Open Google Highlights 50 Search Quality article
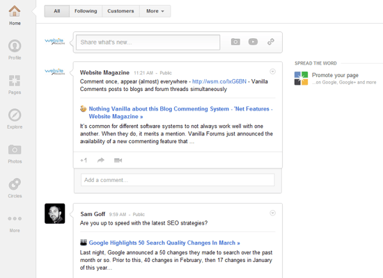383x278 pixels. click(x=164, y=243)
